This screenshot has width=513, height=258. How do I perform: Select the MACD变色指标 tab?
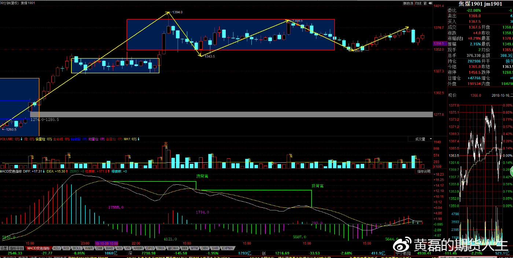38,248
